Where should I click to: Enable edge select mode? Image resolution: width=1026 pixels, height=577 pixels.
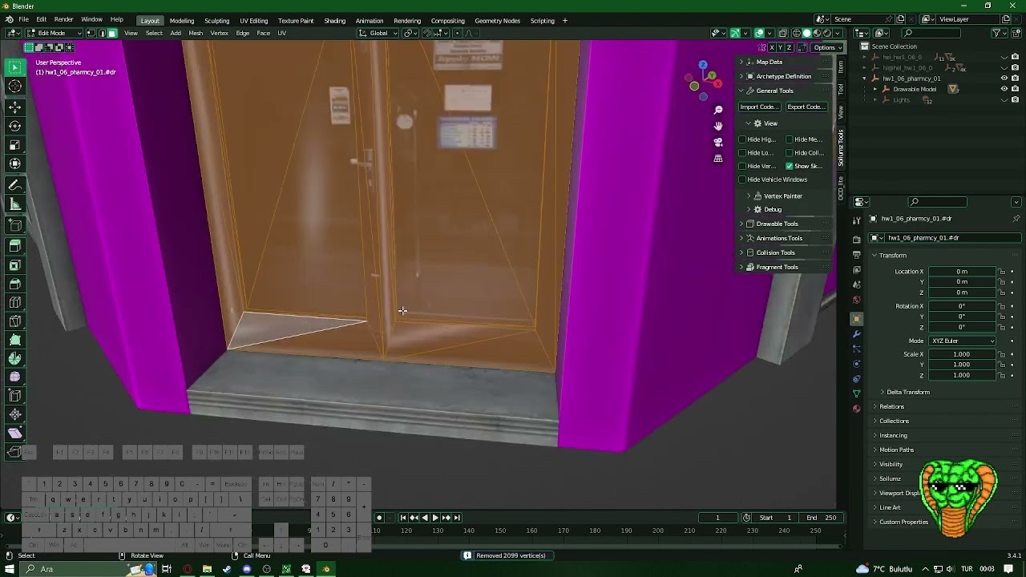click(x=101, y=33)
